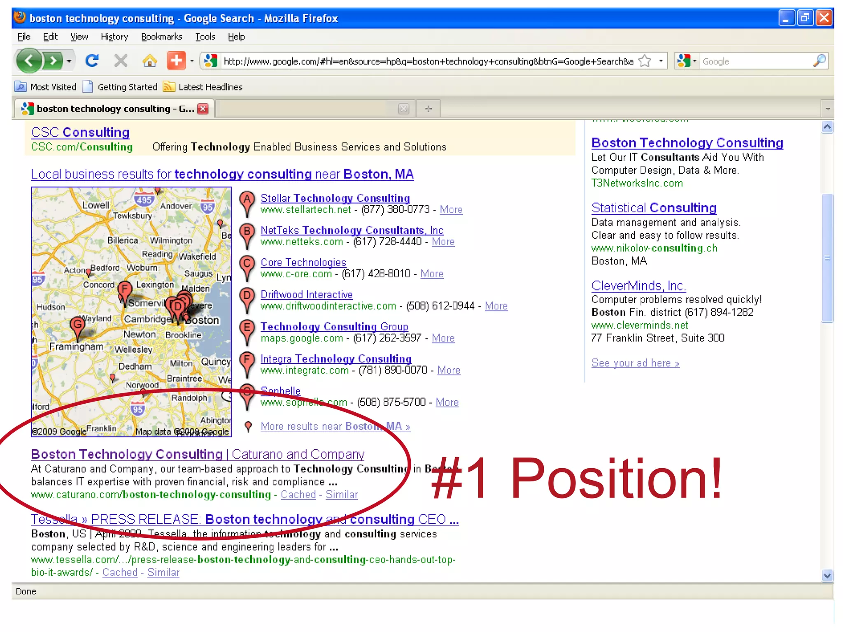The height and width of the screenshot is (632, 843).
Task: Open the Most Visited bookmarks folder
Action: (46, 87)
